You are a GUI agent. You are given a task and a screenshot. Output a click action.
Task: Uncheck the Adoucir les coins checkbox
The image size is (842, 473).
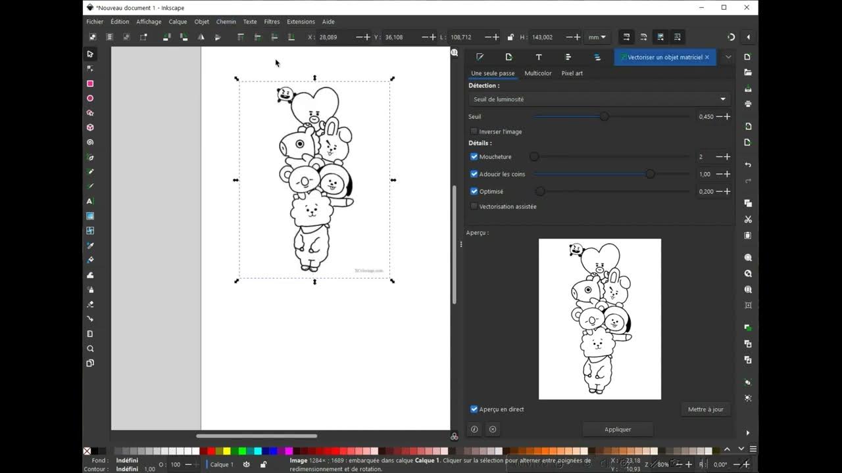click(474, 174)
